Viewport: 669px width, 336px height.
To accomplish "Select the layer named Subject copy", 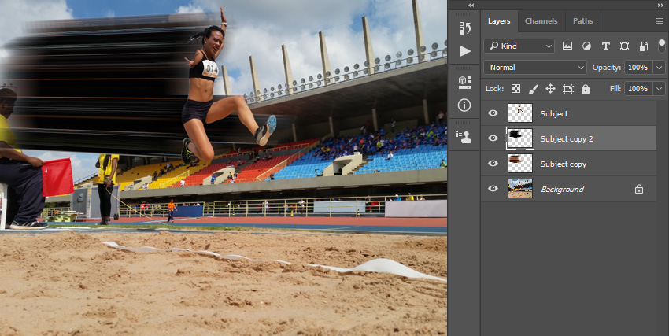I will point(564,164).
